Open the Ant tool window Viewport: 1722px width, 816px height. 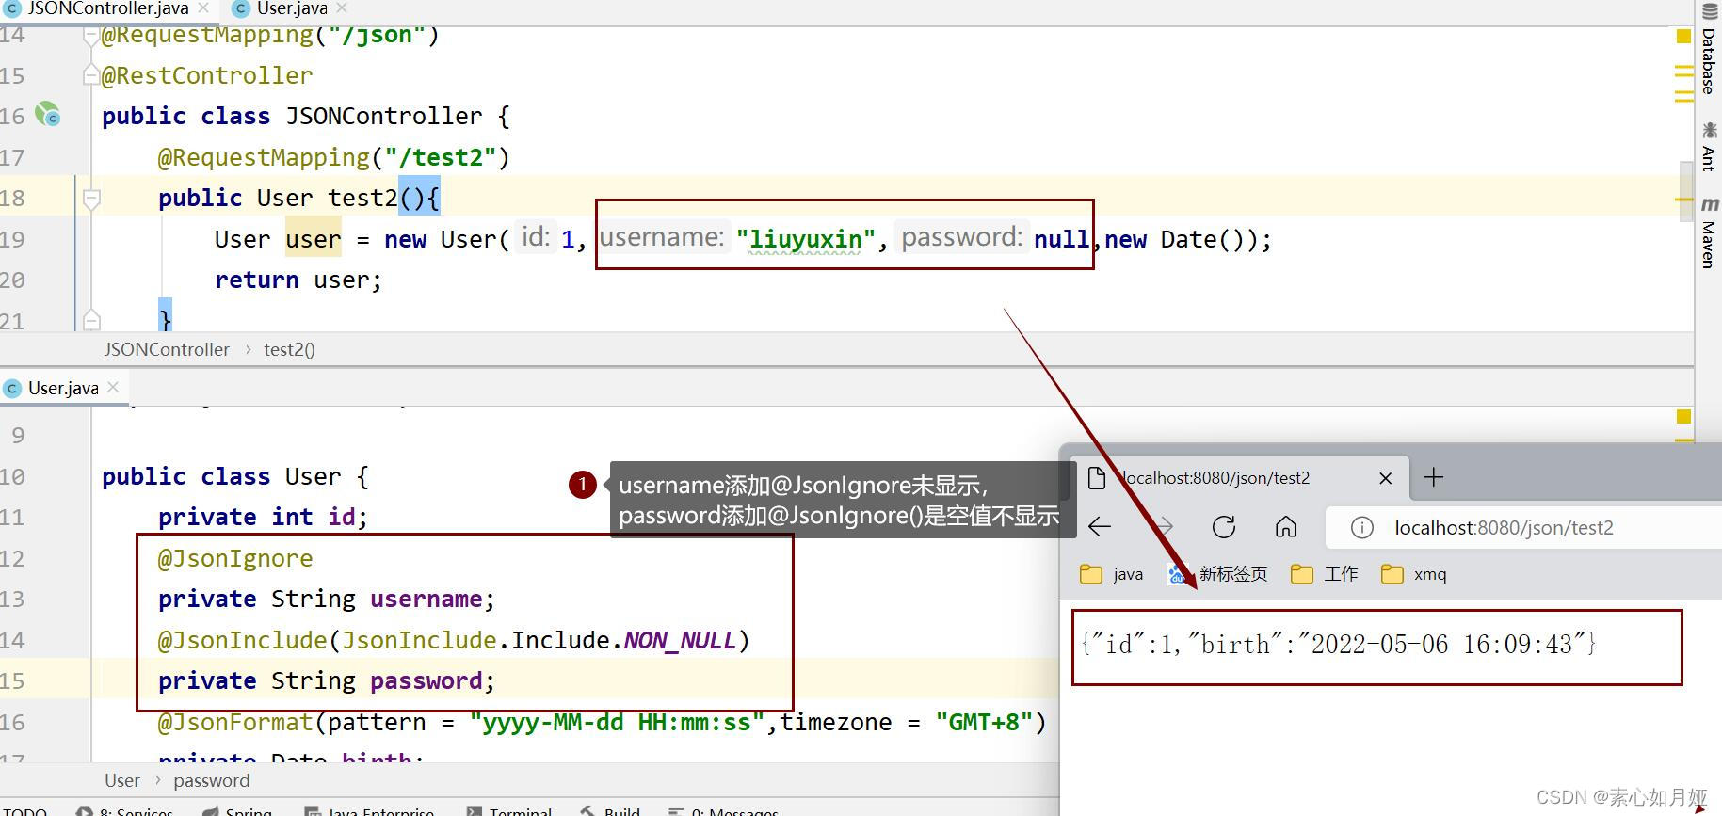(x=1709, y=146)
